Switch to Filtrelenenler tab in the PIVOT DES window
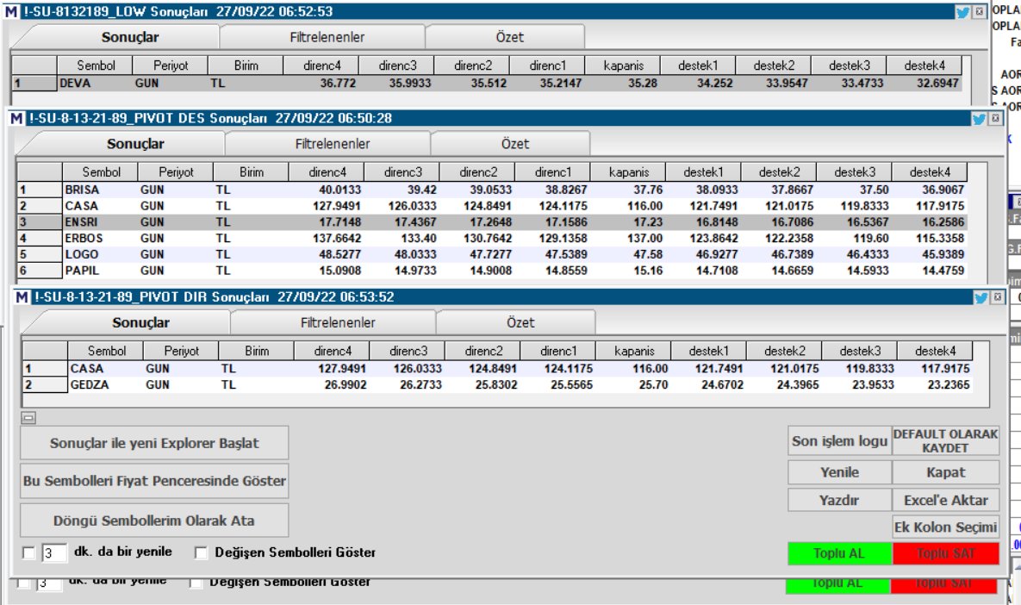 pyautogui.click(x=332, y=144)
